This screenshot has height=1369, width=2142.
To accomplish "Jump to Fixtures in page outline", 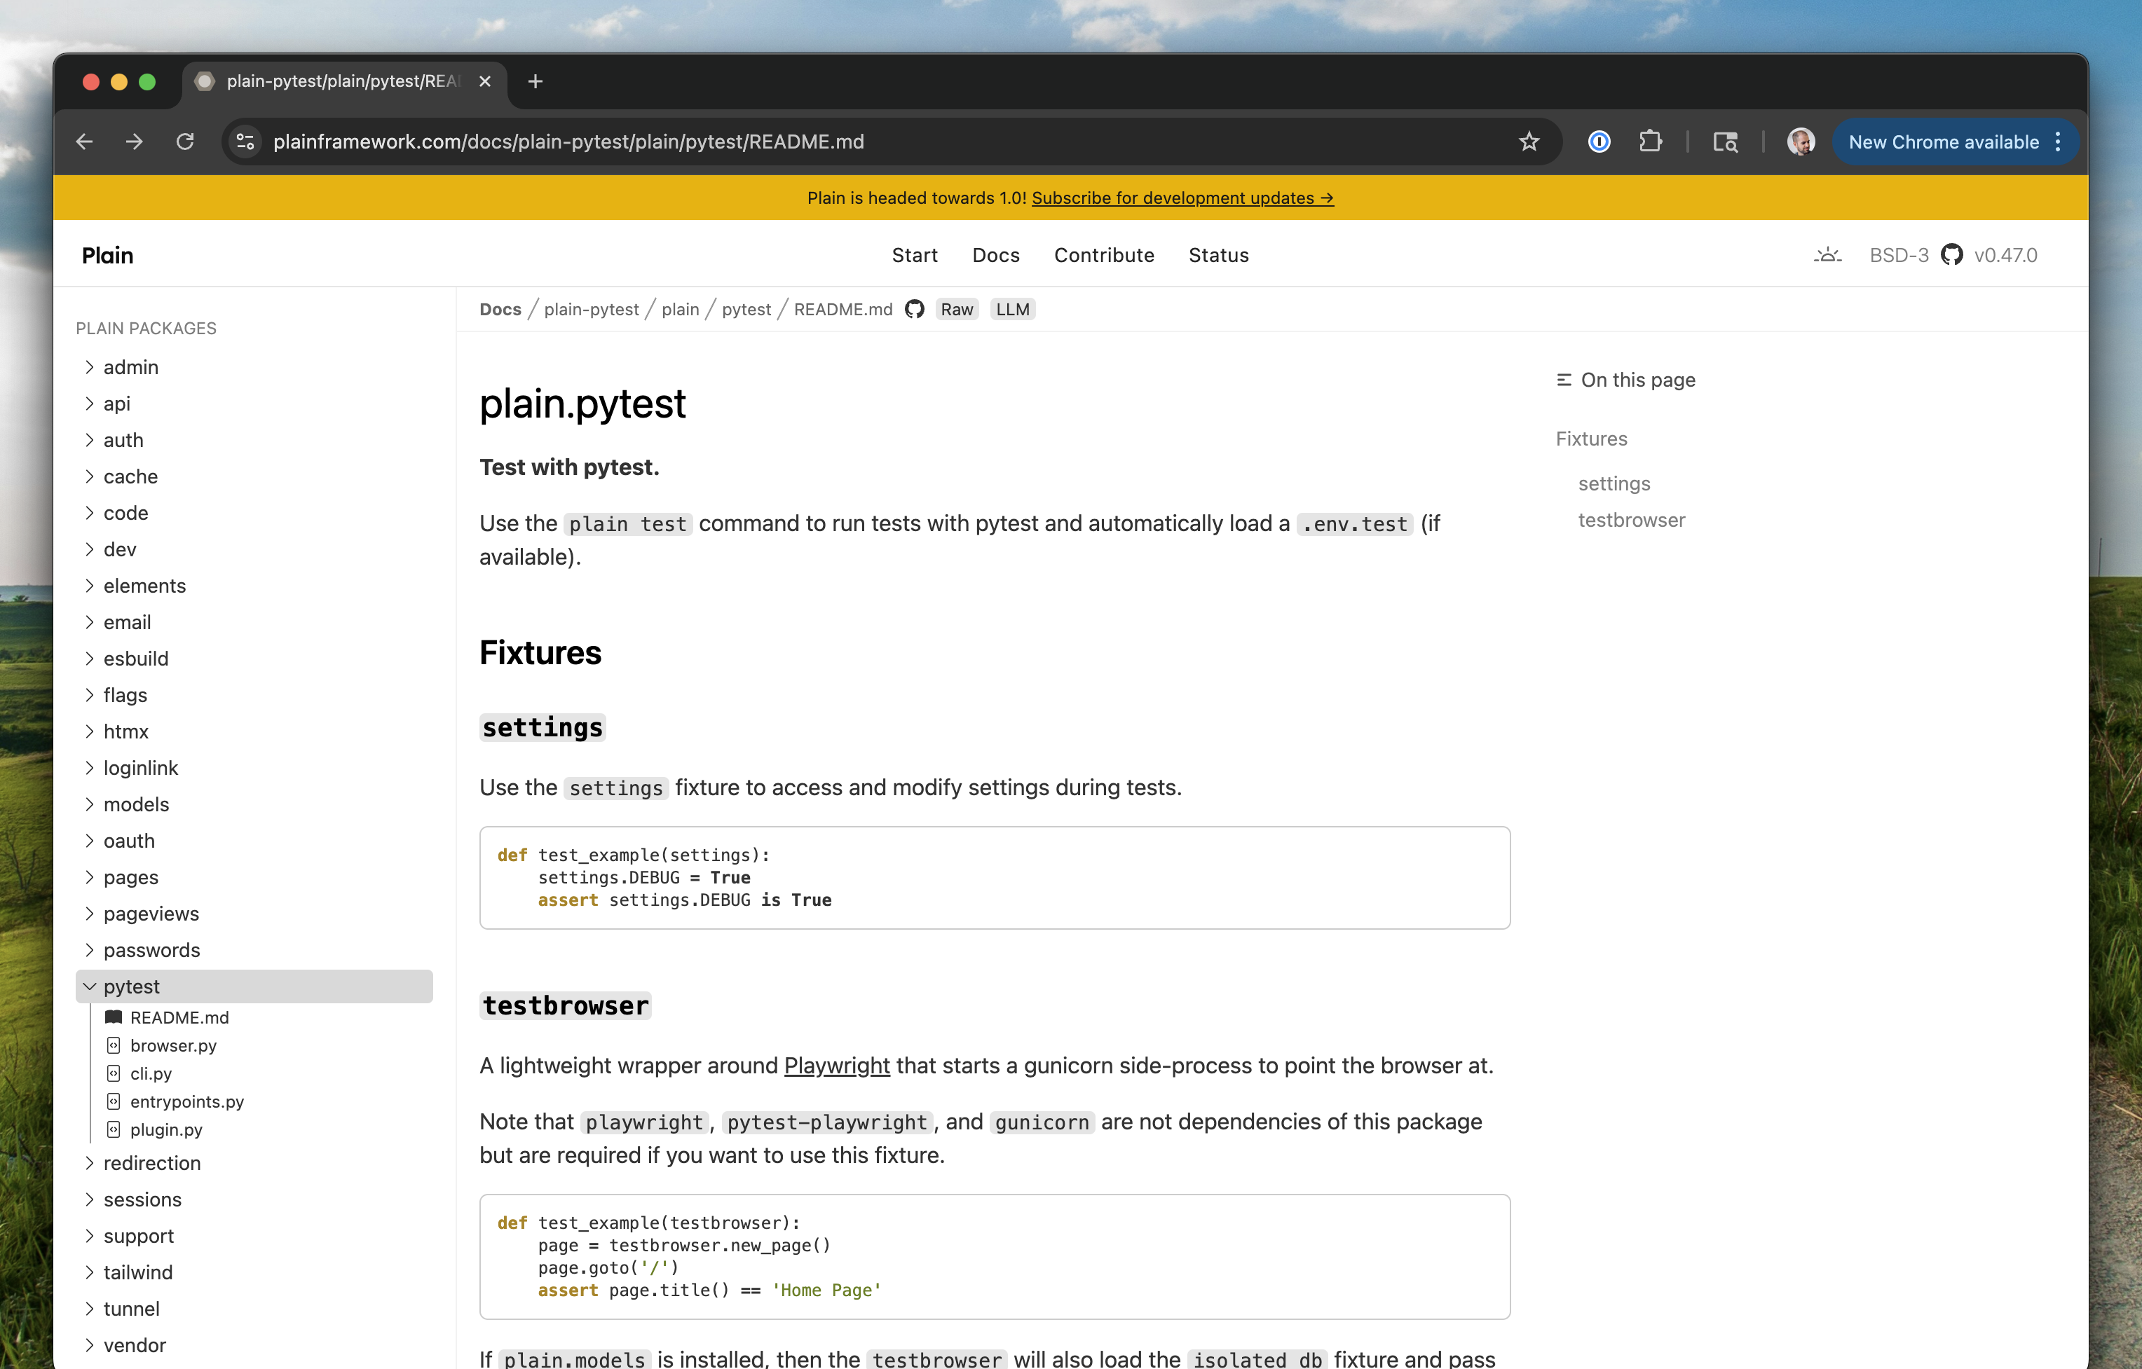I will pyautogui.click(x=1591, y=439).
